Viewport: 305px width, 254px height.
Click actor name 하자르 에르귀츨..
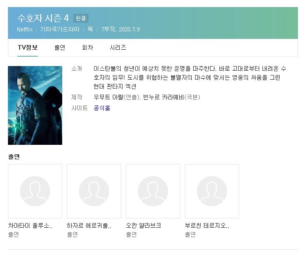click(89, 225)
